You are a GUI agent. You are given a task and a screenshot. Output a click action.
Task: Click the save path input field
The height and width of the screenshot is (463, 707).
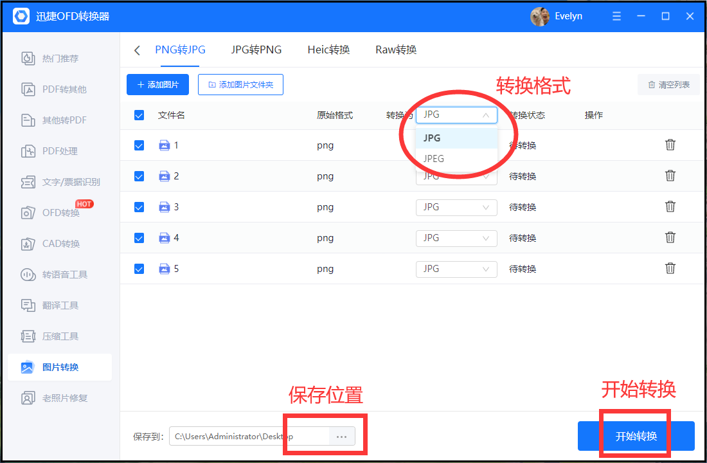click(249, 437)
